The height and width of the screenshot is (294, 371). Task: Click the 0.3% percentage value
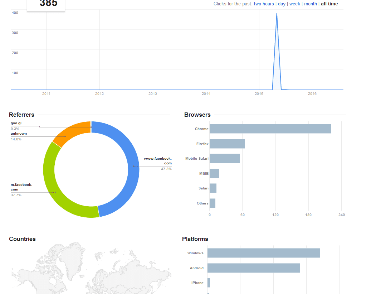15,129
